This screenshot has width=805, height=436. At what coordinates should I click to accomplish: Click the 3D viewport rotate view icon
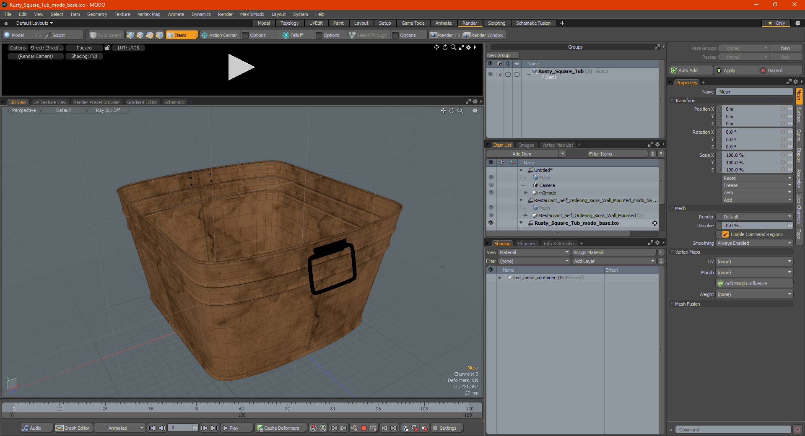pyautogui.click(x=452, y=111)
